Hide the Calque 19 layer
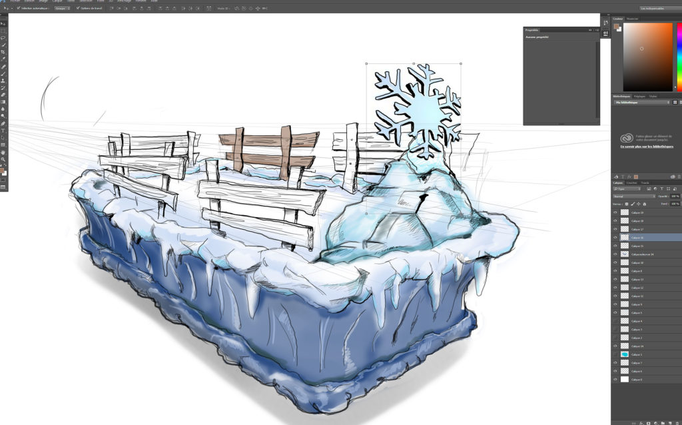The width and height of the screenshot is (682, 425). click(x=615, y=212)
